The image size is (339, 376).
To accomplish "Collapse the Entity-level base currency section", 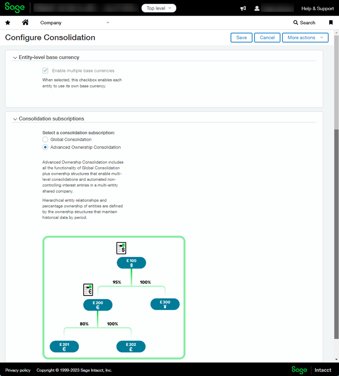I will click(x=15, y=57).
